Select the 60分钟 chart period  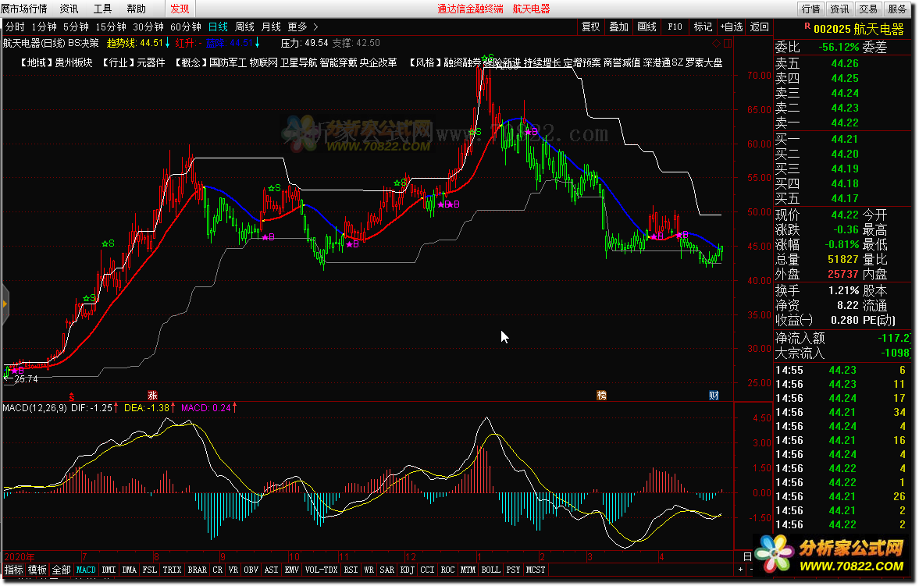(186, 27)
